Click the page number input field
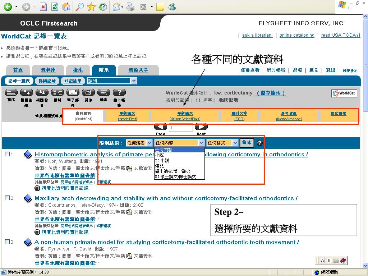 pyautogui.click(x=181, y=128)
